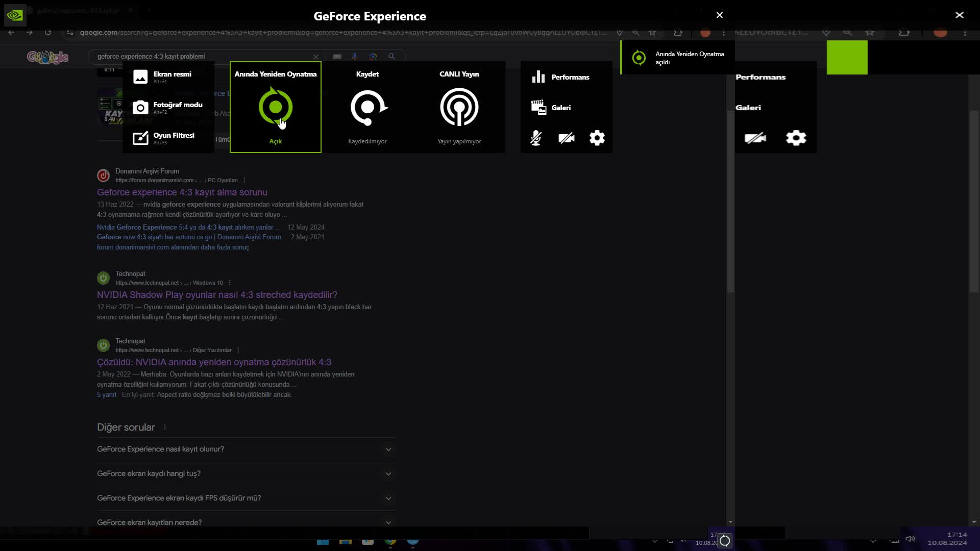980x551 pixels.
Task: Click the google.com address bar URL
Action: [343, 32]
